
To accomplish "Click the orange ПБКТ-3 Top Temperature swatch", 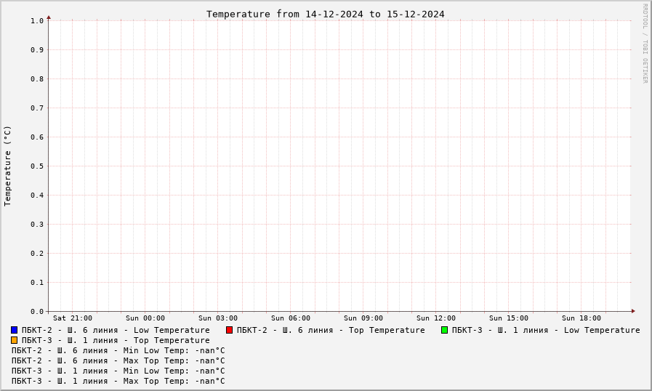I will tap(14, 340).
